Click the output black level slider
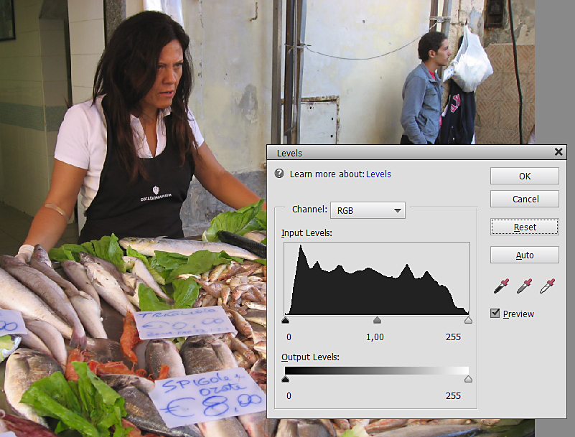 pyautogui.click(x=286, y=380)
